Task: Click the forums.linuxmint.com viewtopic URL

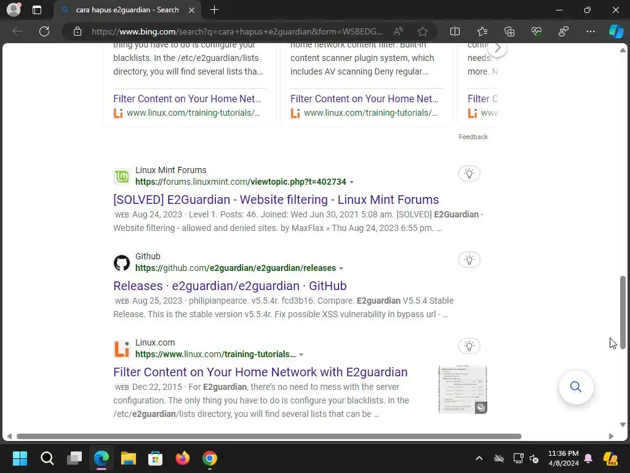Action: (241, 182)
